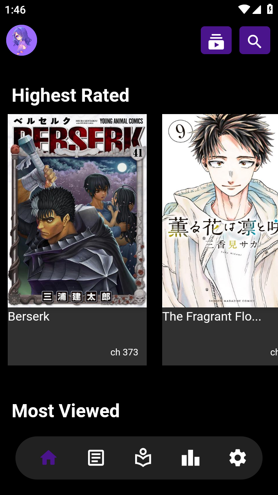Screen dimensions: 278x495
Task: Tap the Berserk title text
Action: 29,316
